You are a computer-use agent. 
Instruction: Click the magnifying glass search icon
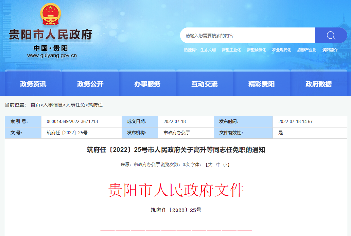[331, 36]
